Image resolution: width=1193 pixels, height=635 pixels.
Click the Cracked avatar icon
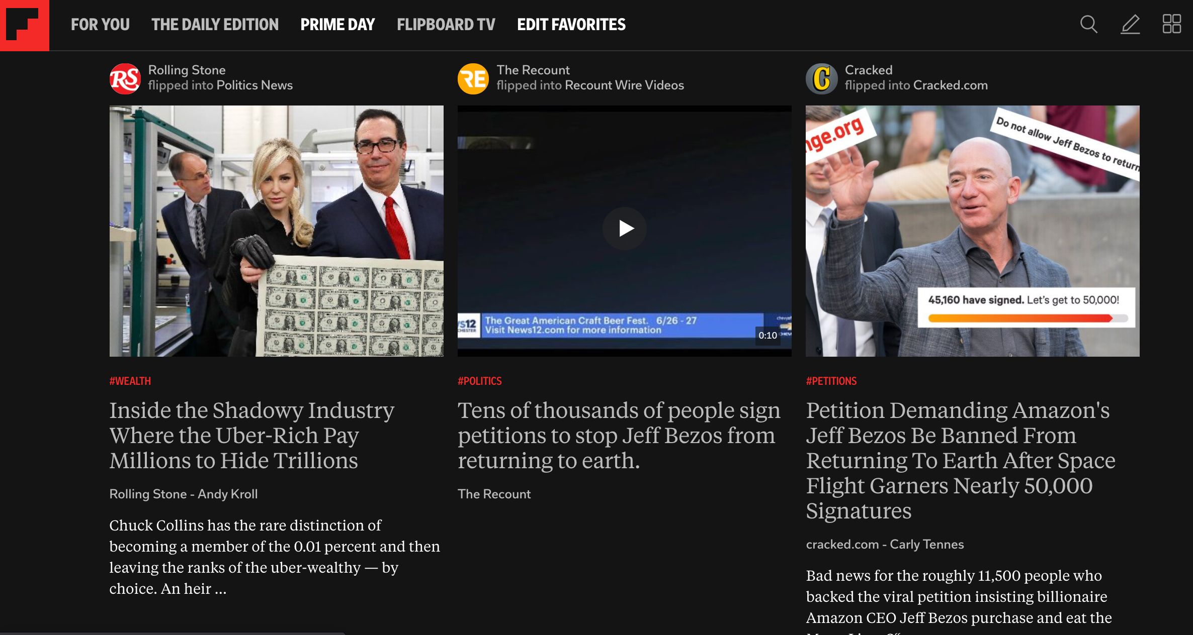[821, 79]
